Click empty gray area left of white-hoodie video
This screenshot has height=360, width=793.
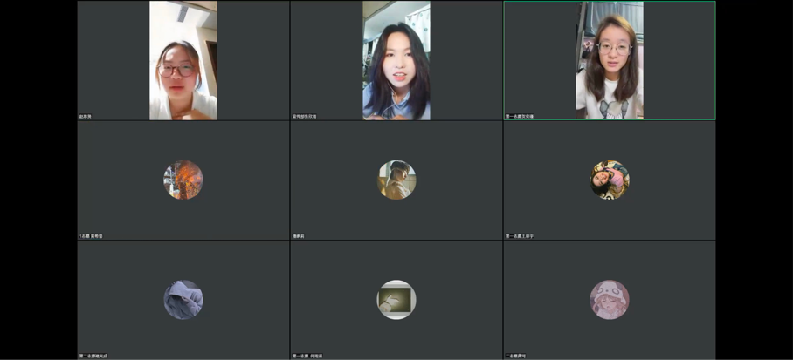point(114,60)
